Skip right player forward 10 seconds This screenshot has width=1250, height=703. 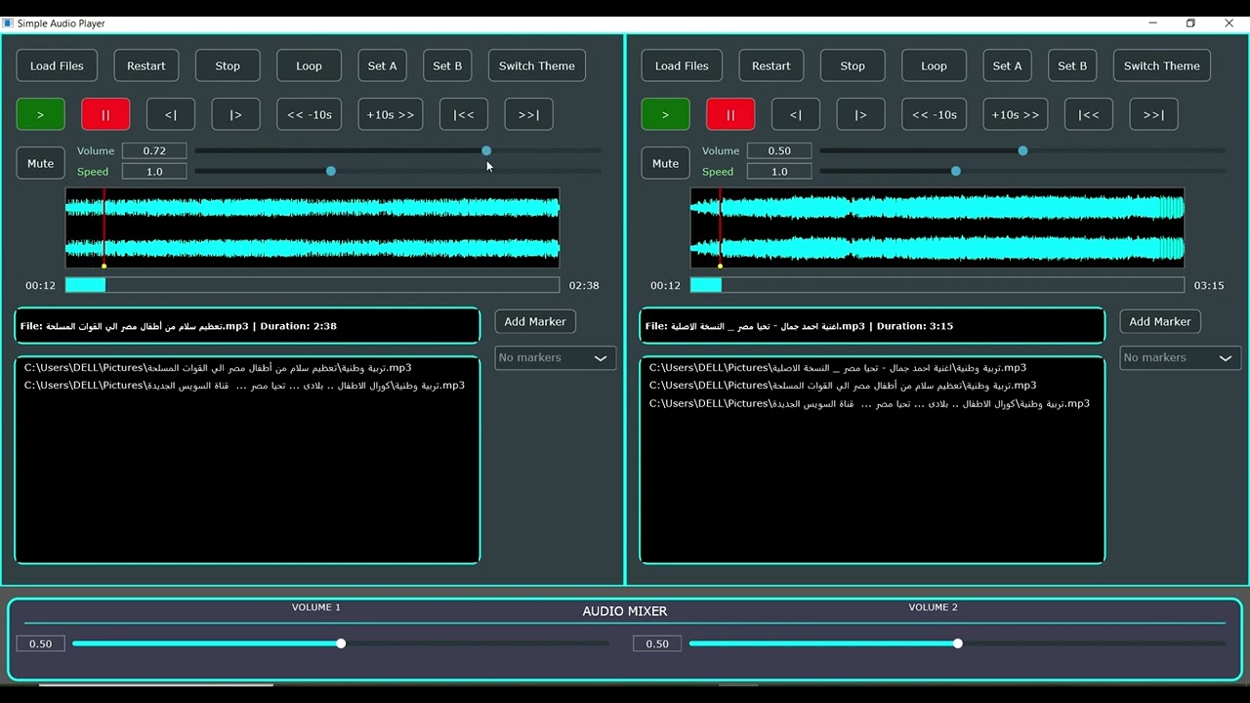(x=1016, y=114)
